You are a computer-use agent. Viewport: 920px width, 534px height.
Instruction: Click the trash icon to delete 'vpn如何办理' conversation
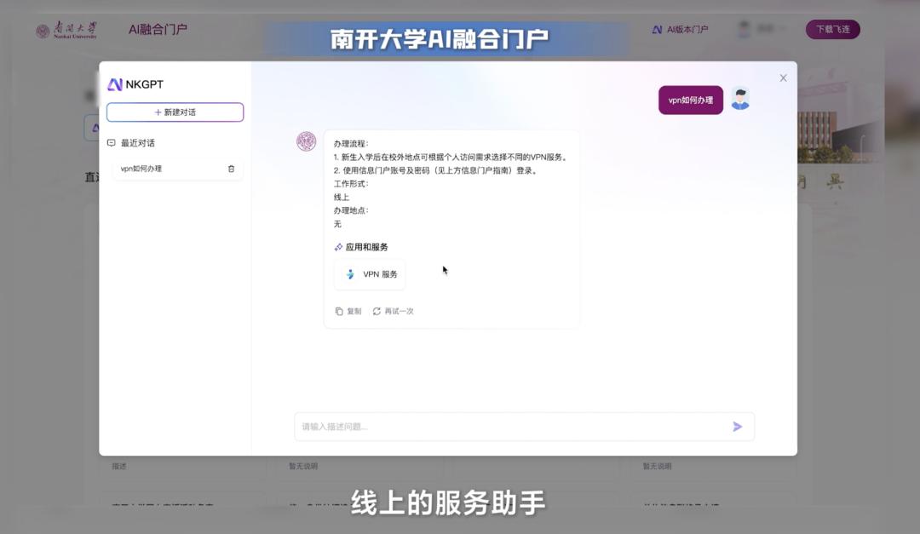(x=230, y=169)
